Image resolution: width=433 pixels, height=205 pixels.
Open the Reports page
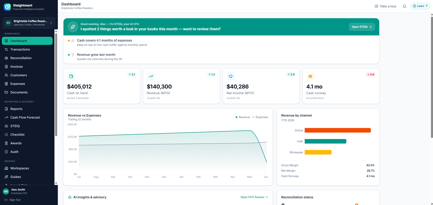[27, 109]
